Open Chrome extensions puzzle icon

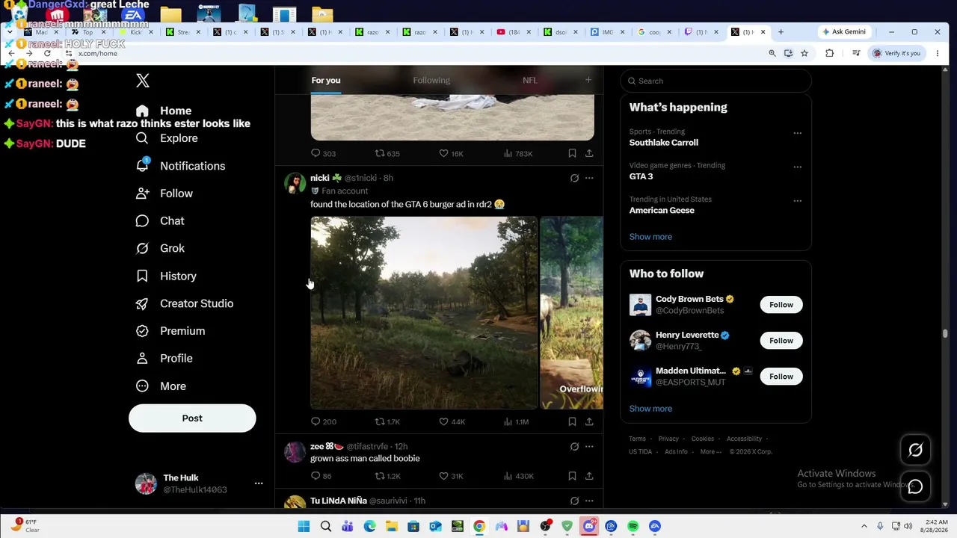(829, 53)
